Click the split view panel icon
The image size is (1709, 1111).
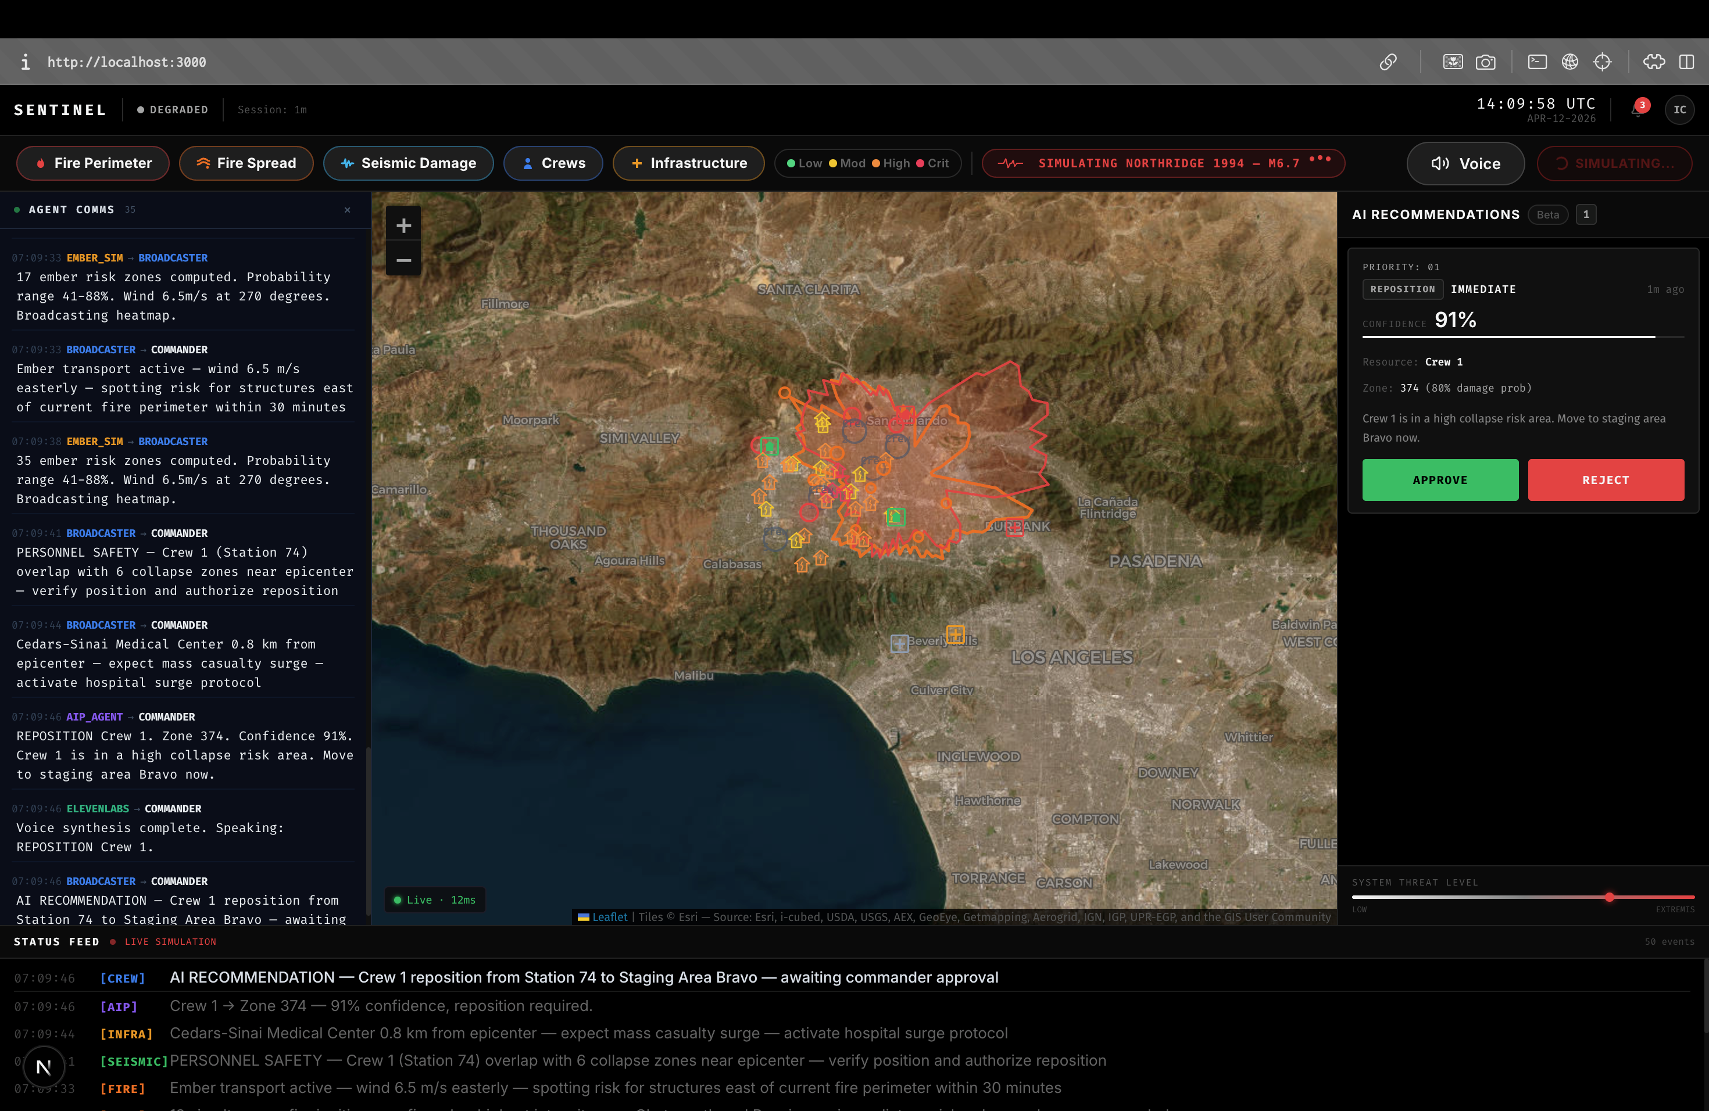tap(1687, 62)
